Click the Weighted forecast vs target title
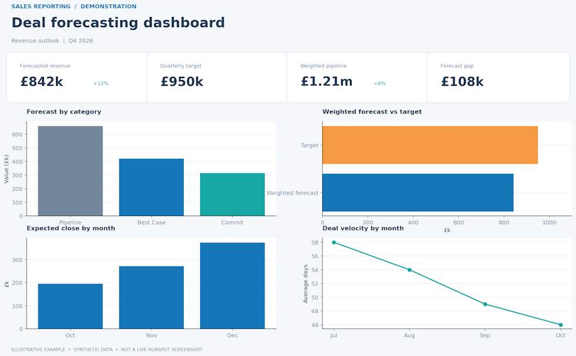The image size is (576, 356). tap(372, 112)
